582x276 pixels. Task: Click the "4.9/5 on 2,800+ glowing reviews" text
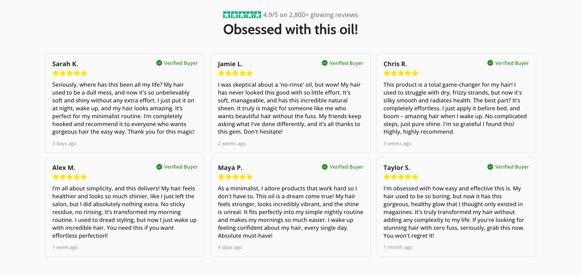coord(310,15)
